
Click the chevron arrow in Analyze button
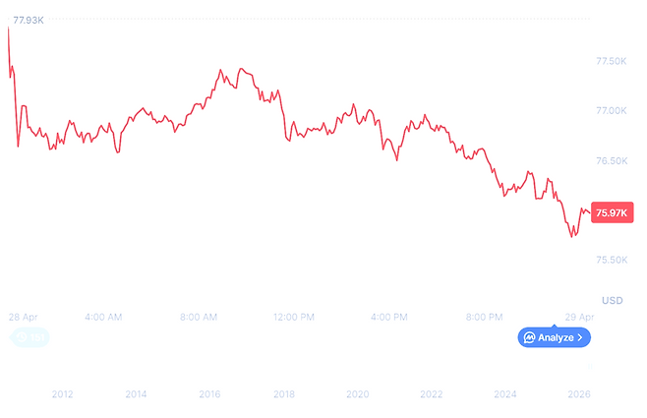tap(581, 337)
